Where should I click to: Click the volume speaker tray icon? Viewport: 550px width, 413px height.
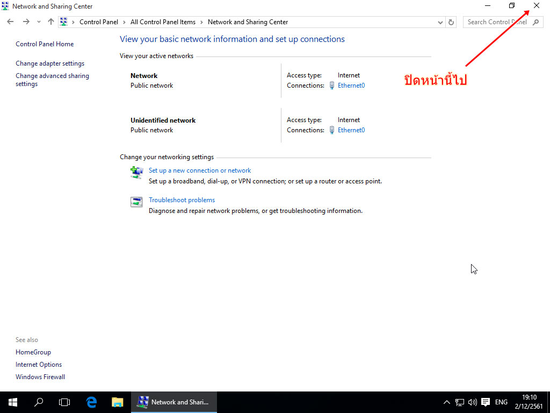tap(473, 402)
